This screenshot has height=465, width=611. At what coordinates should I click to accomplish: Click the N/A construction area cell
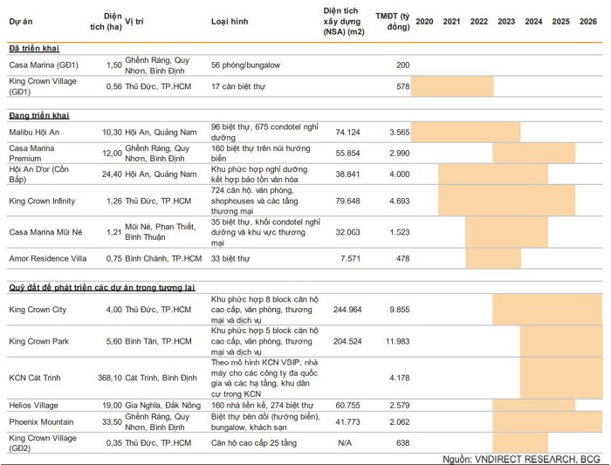tap(345, 443)
